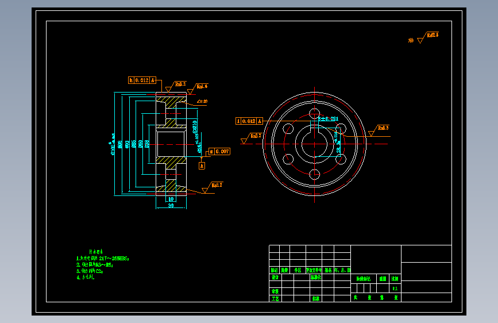
Task: Click the datum A box under section view
Action: click(202, 166)
